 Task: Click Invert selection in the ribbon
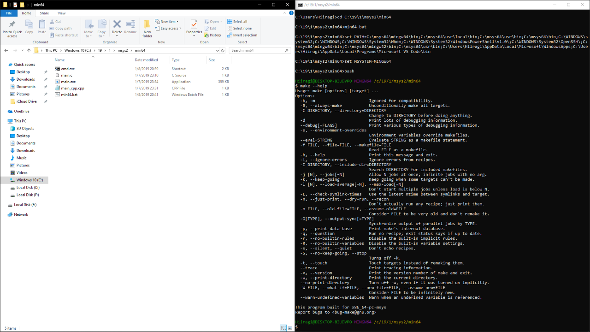244,35
